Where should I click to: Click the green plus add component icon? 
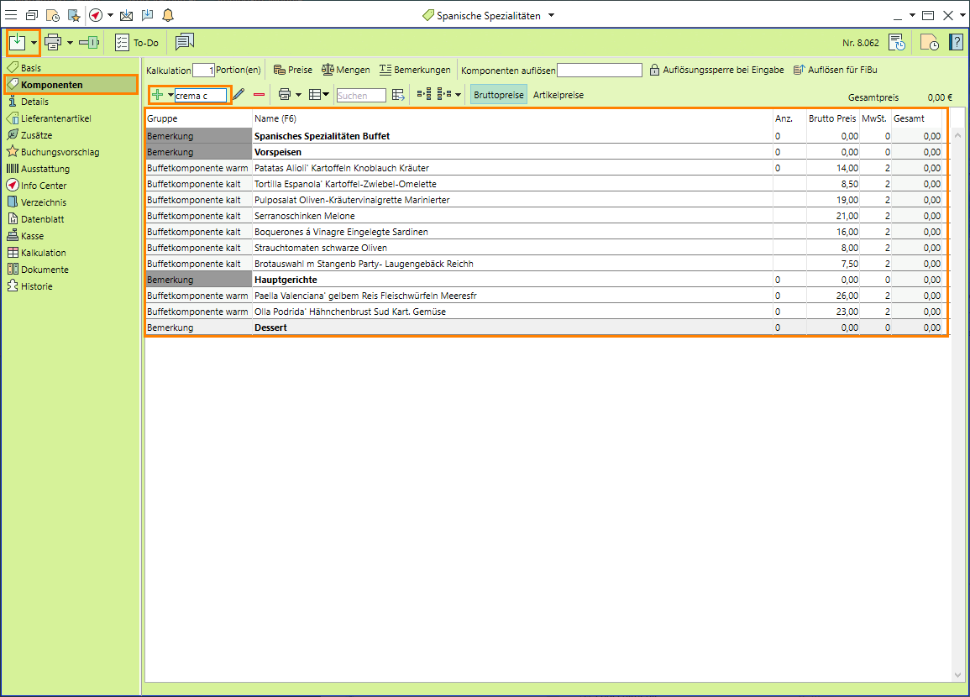(157, 95)
